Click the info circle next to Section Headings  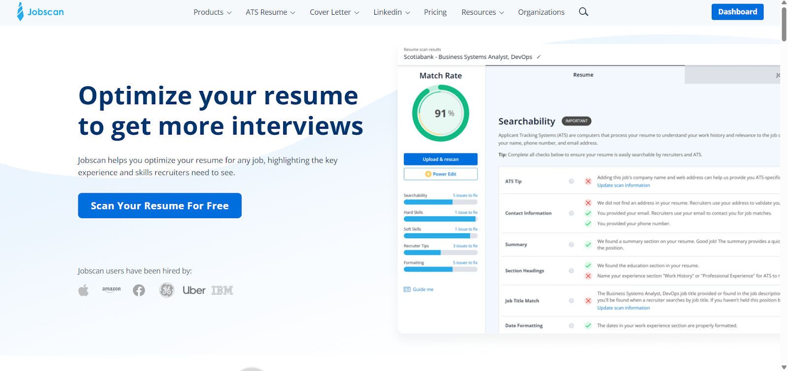coord(571,271)
